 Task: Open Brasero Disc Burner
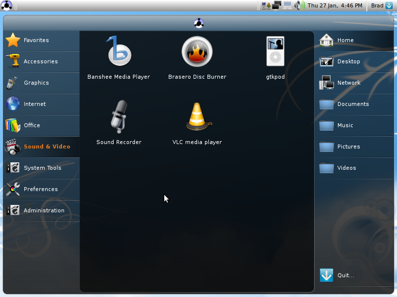(x=197, y=57)
